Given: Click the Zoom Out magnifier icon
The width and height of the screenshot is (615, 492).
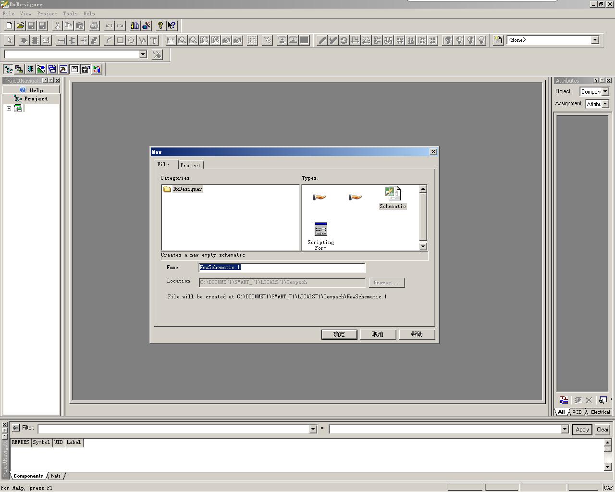Looking at the screenshot, I should click(193, 40).
